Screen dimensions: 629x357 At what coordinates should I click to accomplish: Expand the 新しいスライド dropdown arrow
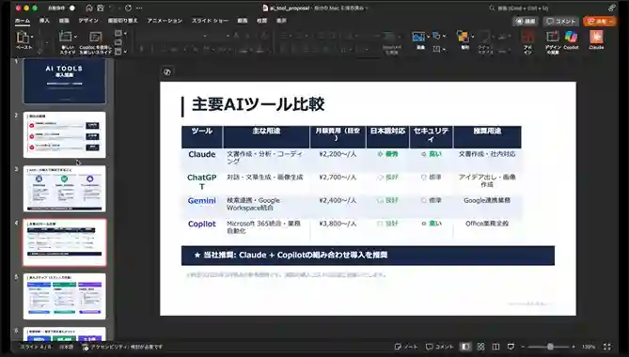pos(75,37)
